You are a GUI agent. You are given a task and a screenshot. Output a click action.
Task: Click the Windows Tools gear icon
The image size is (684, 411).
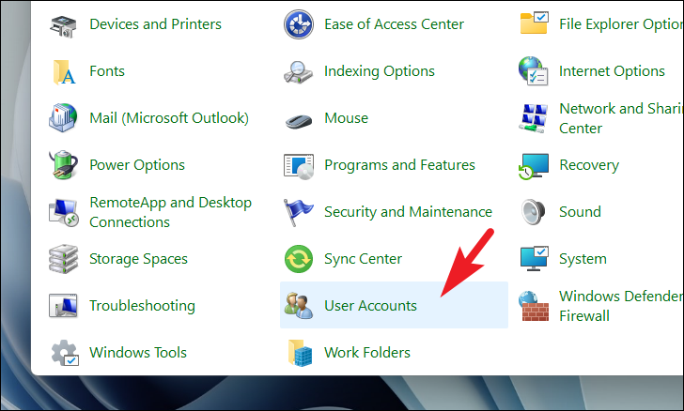(64, 353)
